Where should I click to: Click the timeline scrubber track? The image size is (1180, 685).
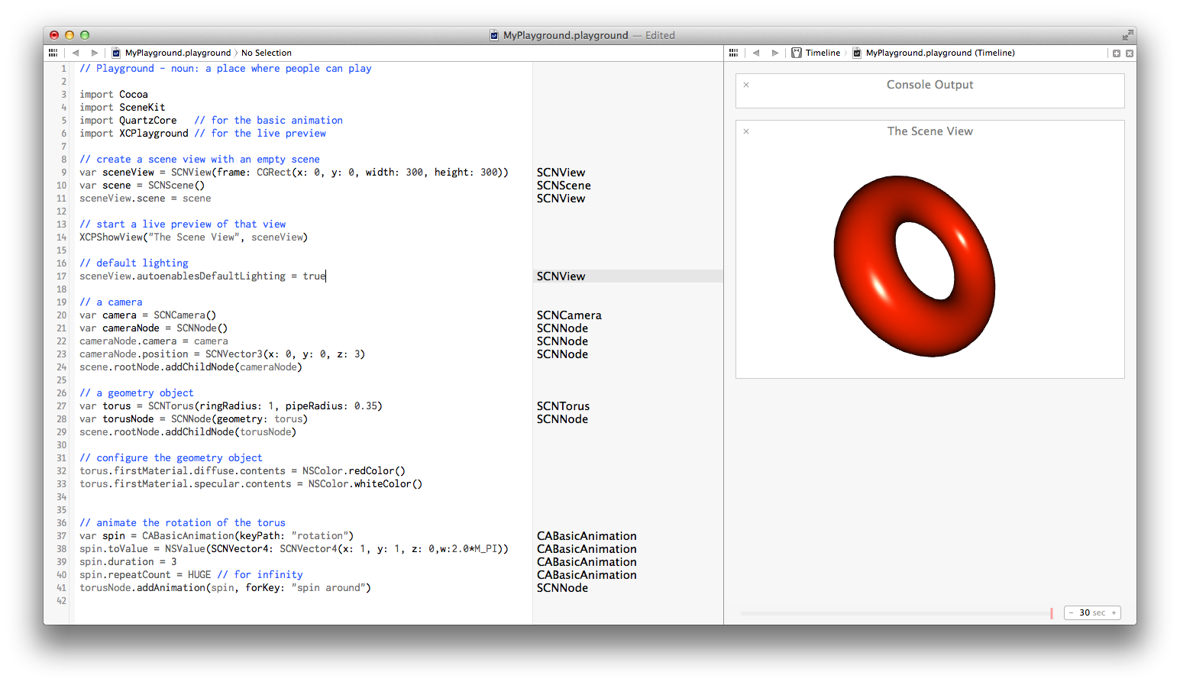[894, 613]
